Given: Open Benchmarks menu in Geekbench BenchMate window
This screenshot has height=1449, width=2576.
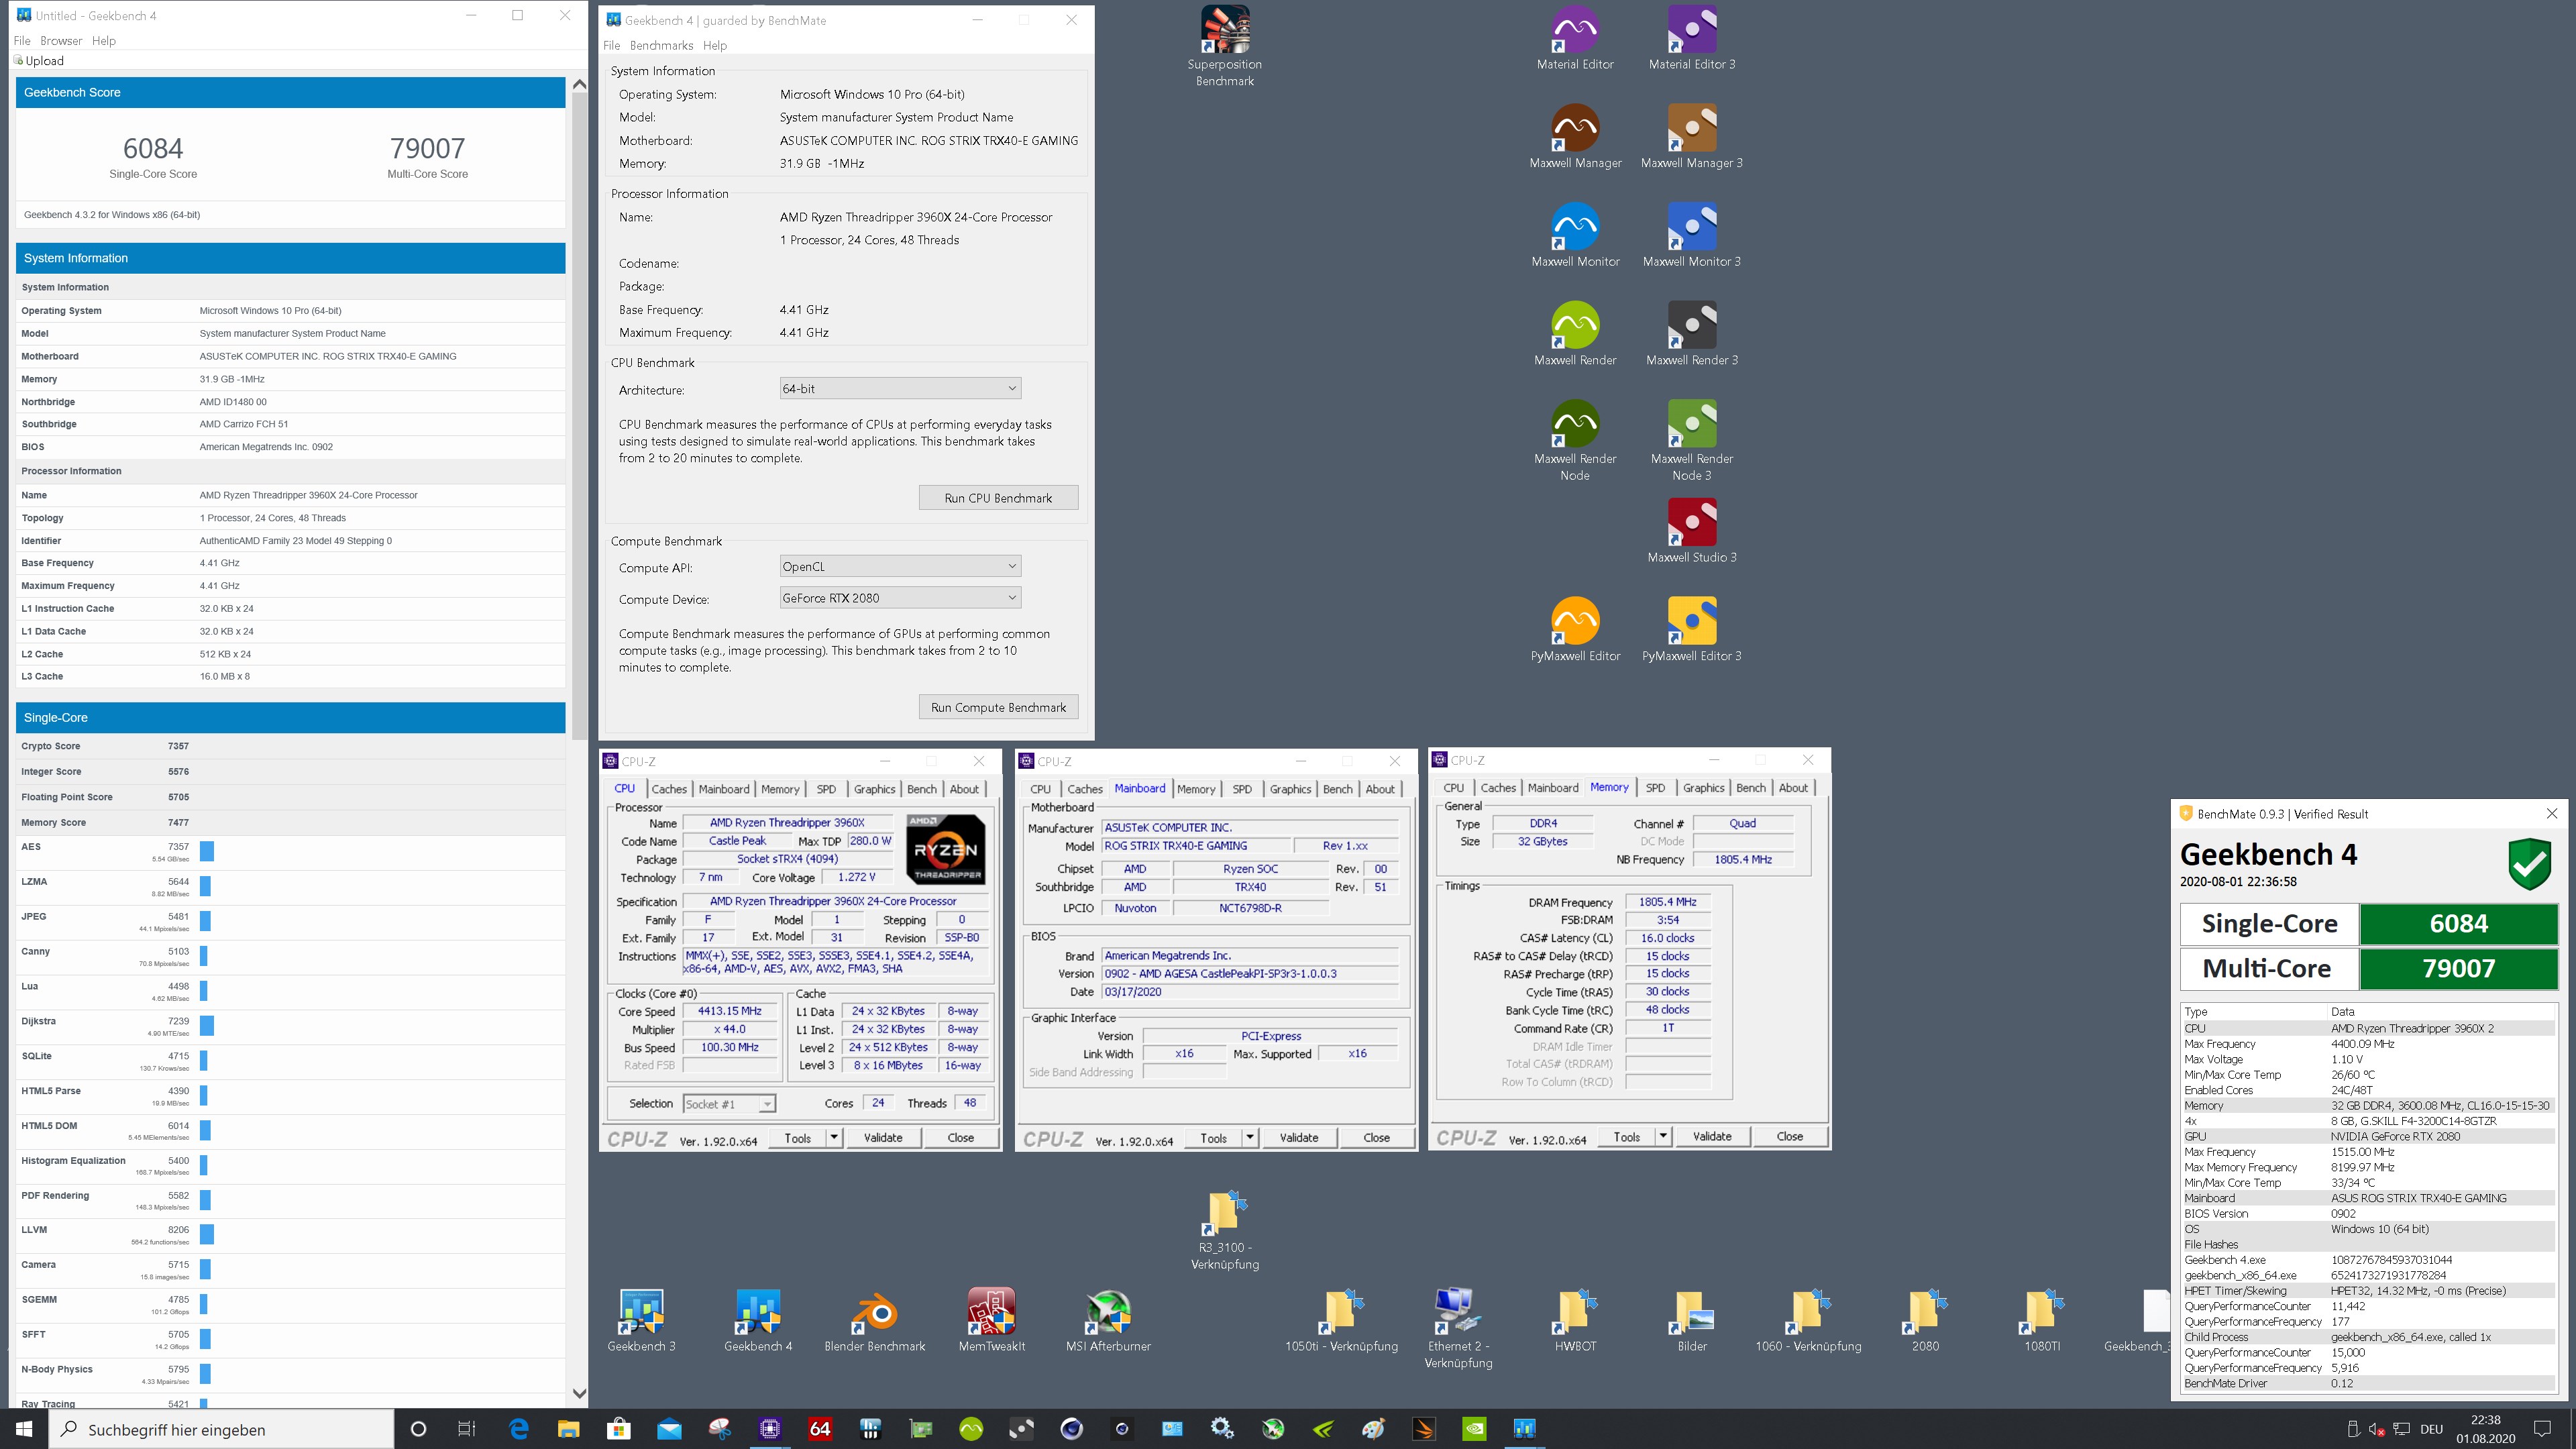Looking at the screenshot, I should [661, 45].
